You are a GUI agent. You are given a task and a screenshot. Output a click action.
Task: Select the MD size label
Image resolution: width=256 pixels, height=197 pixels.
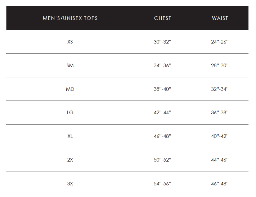(x=70, y=89)
